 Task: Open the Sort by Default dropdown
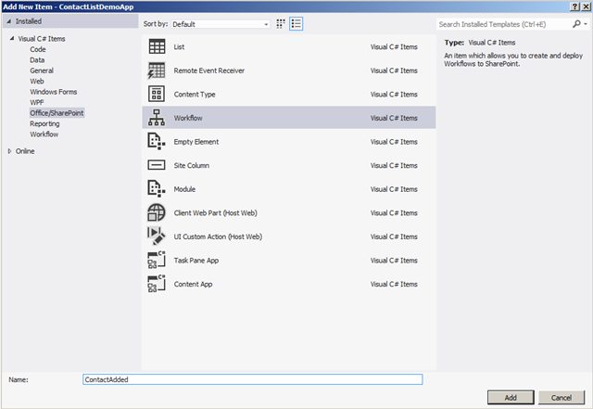click(221, 24)
